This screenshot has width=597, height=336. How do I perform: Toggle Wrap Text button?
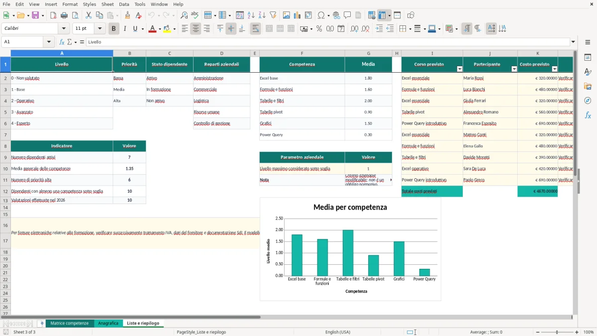[x=255, y=29]
